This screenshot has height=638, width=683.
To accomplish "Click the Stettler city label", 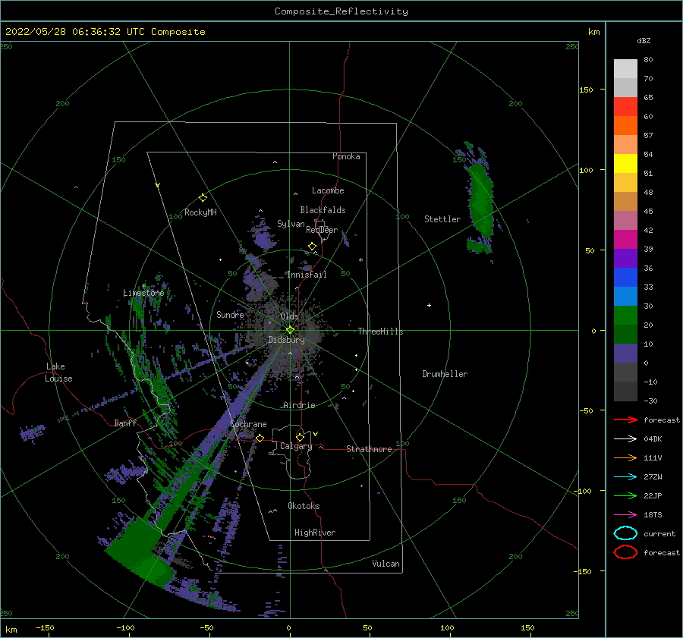I will pos(442,219).
